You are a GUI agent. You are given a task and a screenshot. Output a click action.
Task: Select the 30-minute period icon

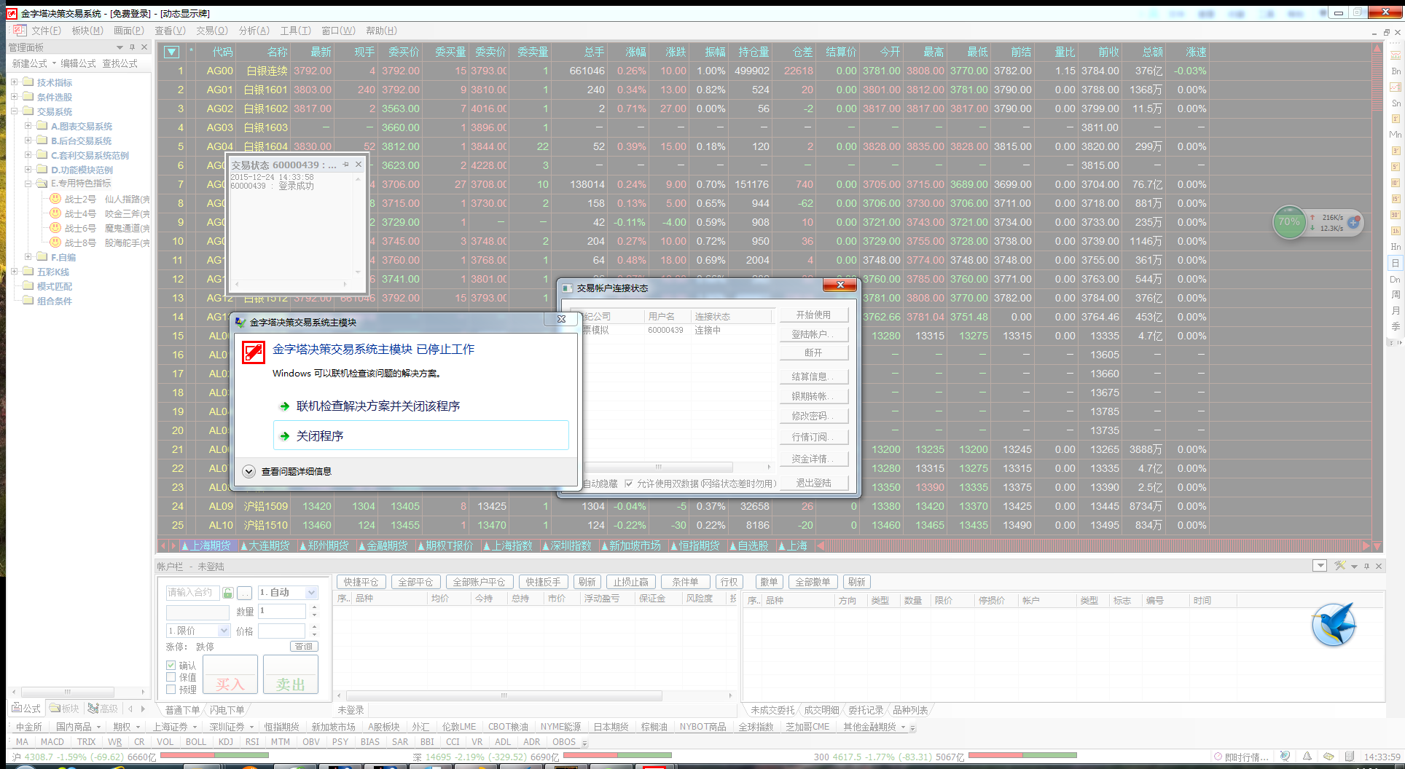[1396, 215]
